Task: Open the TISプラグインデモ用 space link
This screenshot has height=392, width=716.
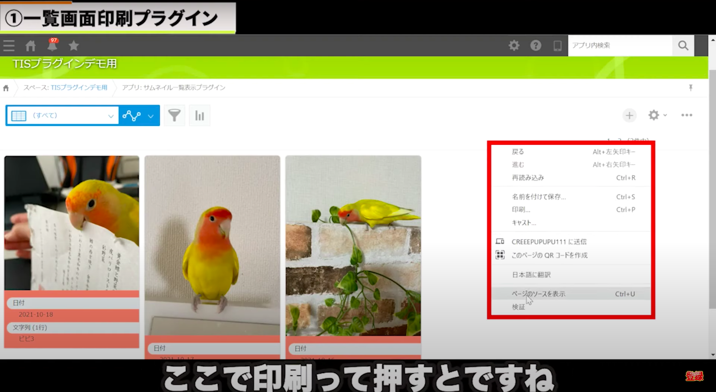Action: pyautogui.click(x=79, y=88)
